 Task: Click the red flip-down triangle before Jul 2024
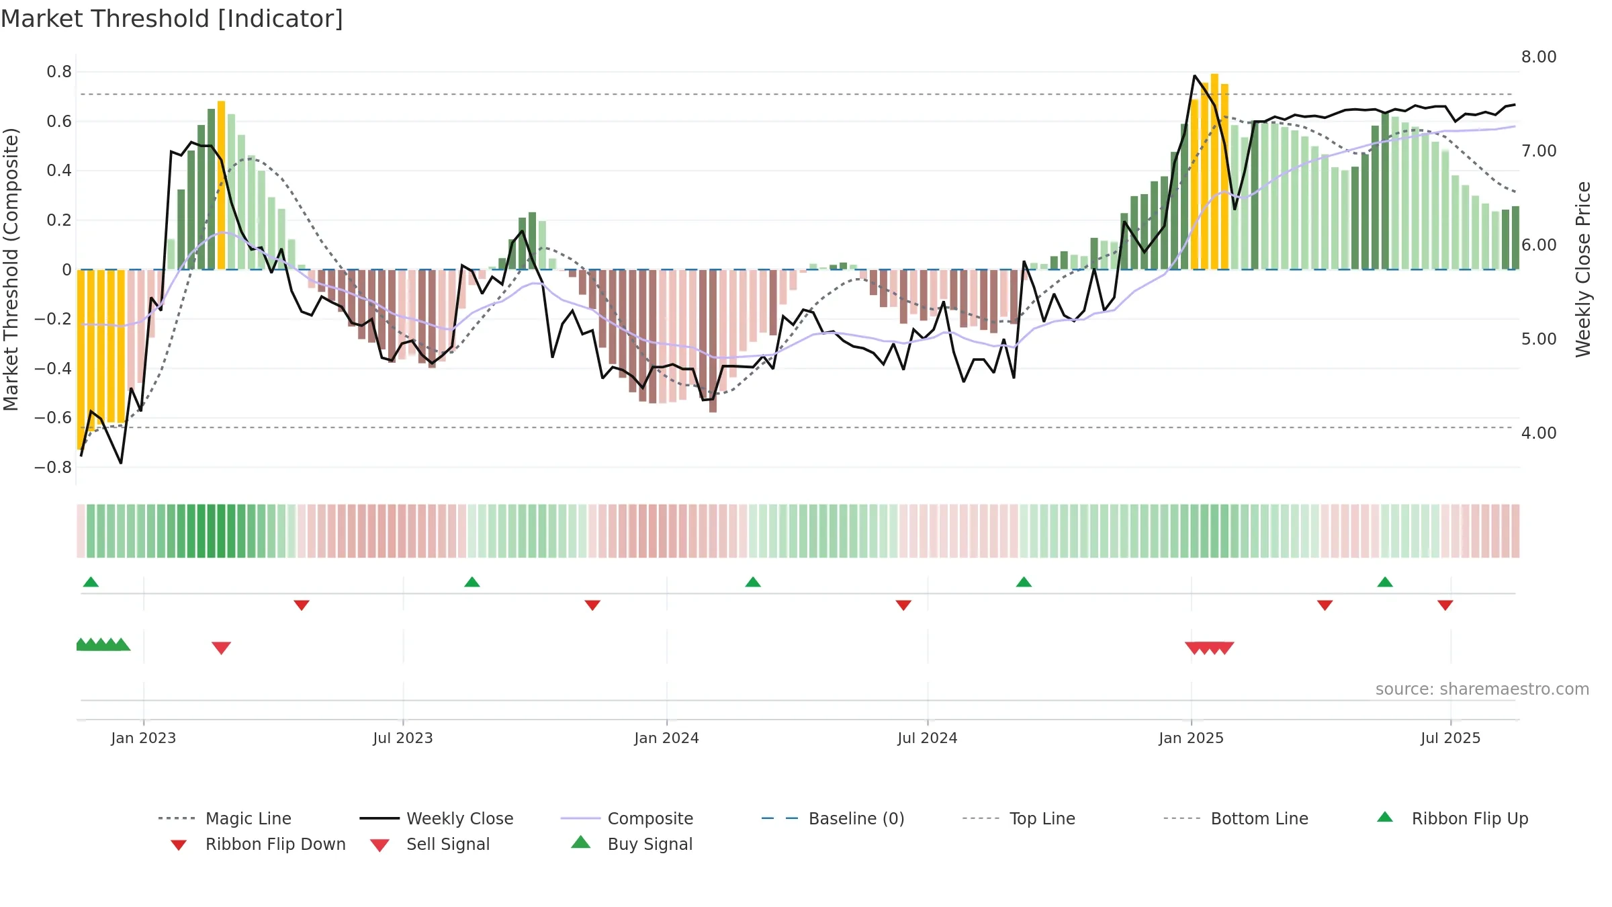point(903,605)
